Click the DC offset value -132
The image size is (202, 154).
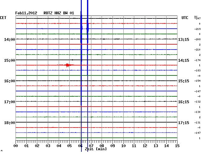[197, 102]
